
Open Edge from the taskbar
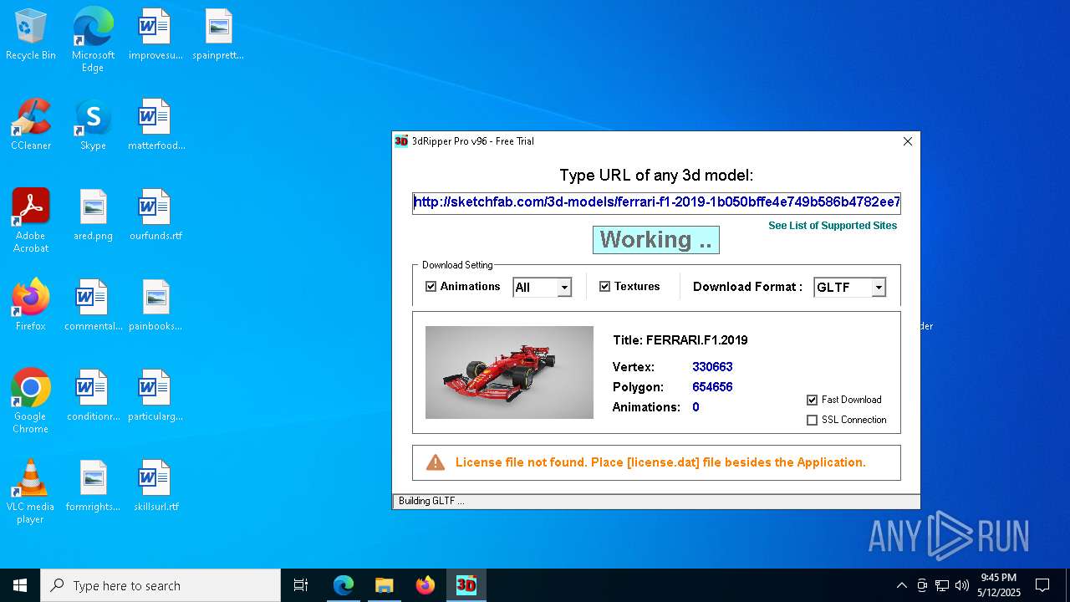point(344,585)
